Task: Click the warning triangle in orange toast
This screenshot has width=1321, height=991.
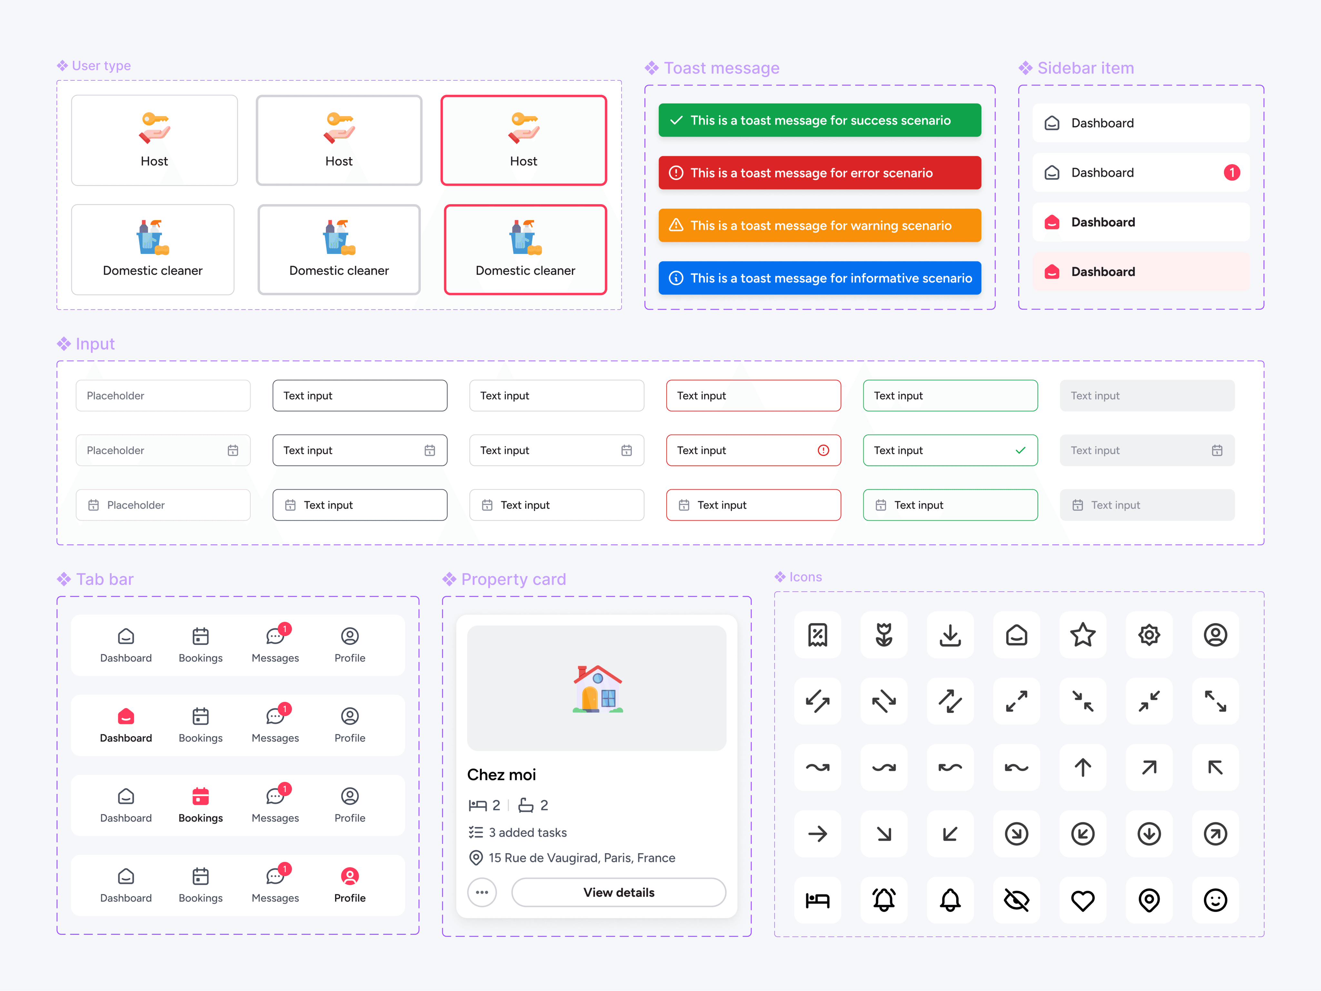Action: click(x=676, y=225)
